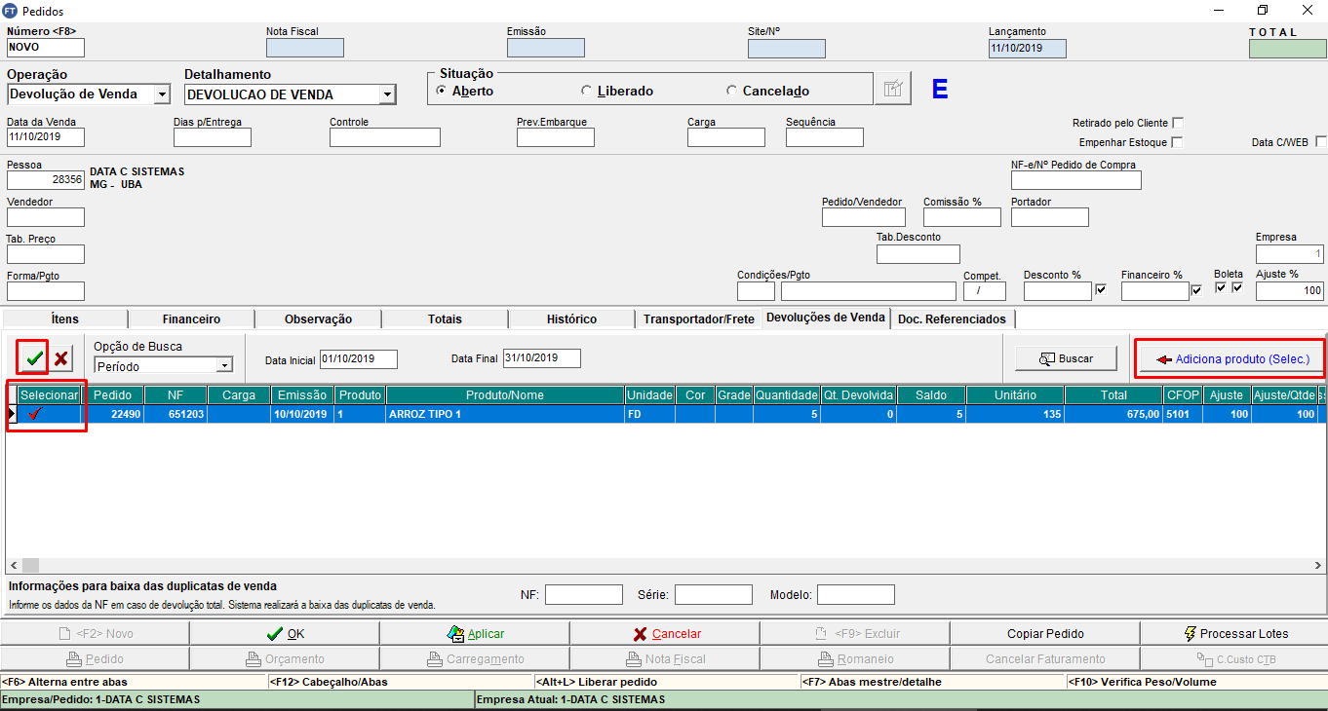The width and height of the screenshot is (1328, 711).
Task: Click the Aplicar button
Action: (474, 634)
